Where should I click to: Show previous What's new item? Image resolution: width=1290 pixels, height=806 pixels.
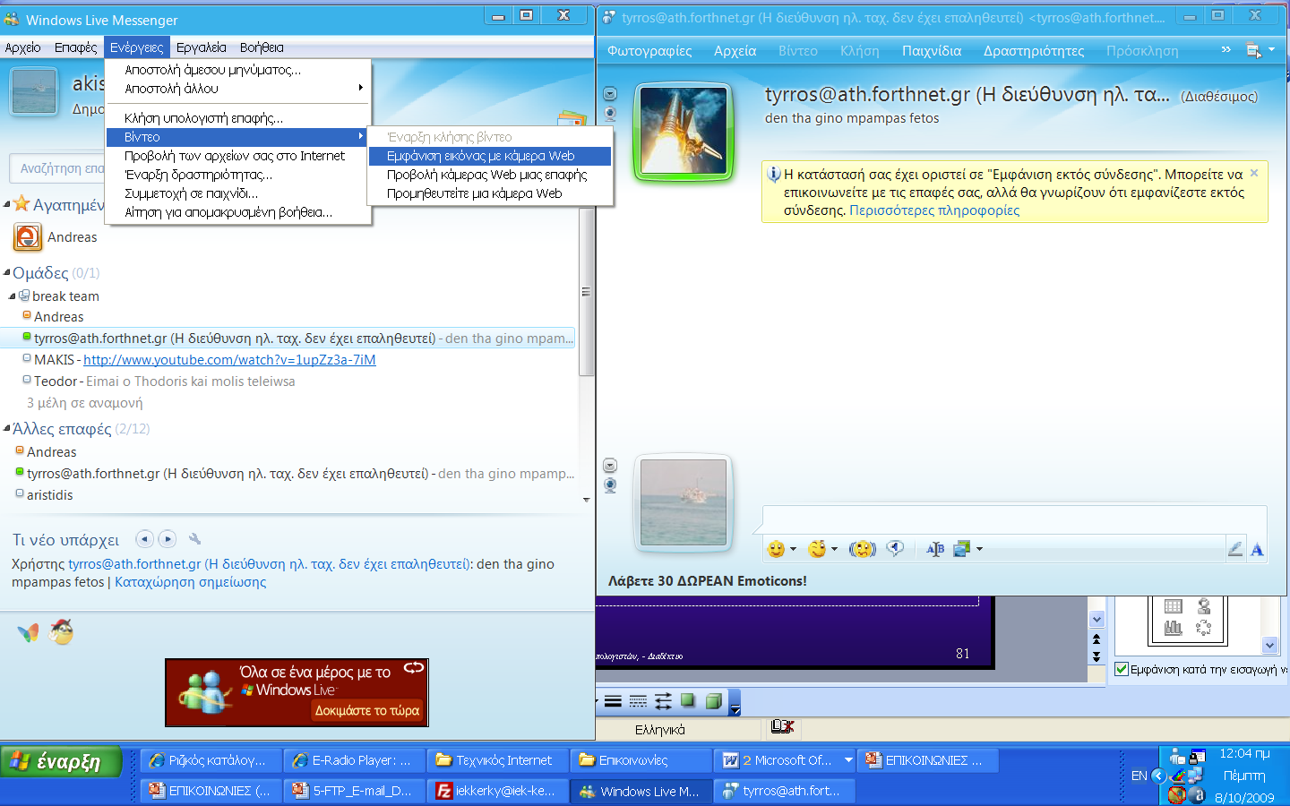pyautogui.click(x=144, y=539)
